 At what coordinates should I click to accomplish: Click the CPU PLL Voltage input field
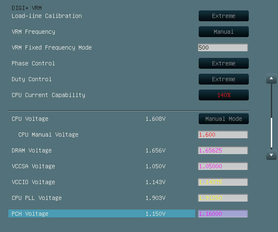coord(222,198)
